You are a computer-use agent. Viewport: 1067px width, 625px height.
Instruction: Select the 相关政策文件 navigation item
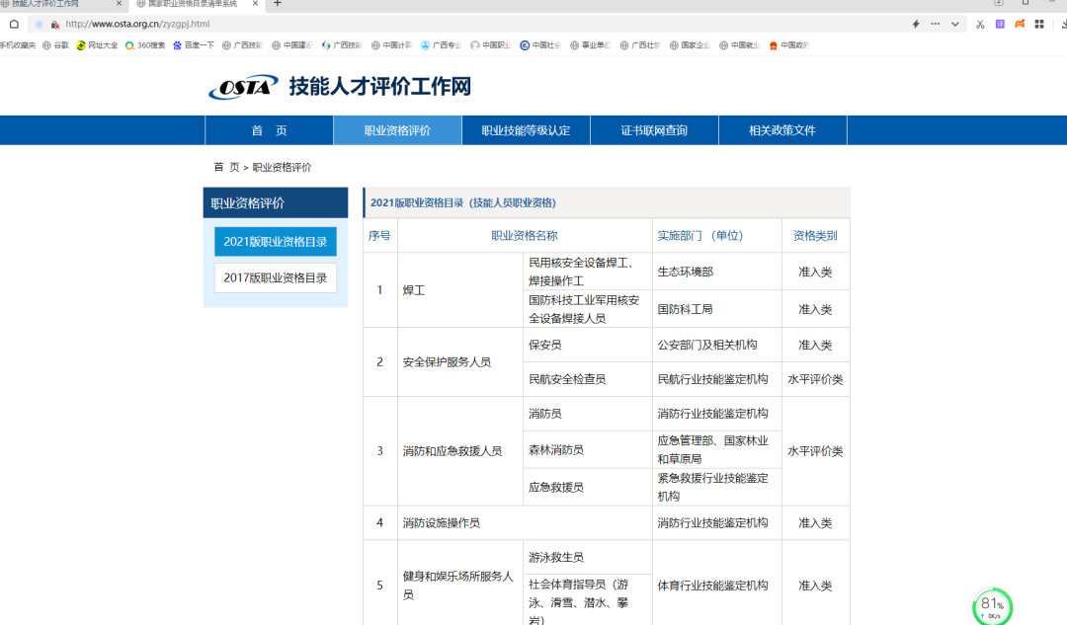coord(782,130)
